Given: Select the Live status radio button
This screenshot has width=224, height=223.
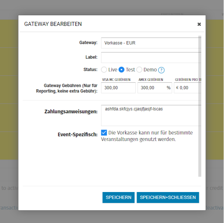Looking at the screenshot, I should click(x=104, y=70).
